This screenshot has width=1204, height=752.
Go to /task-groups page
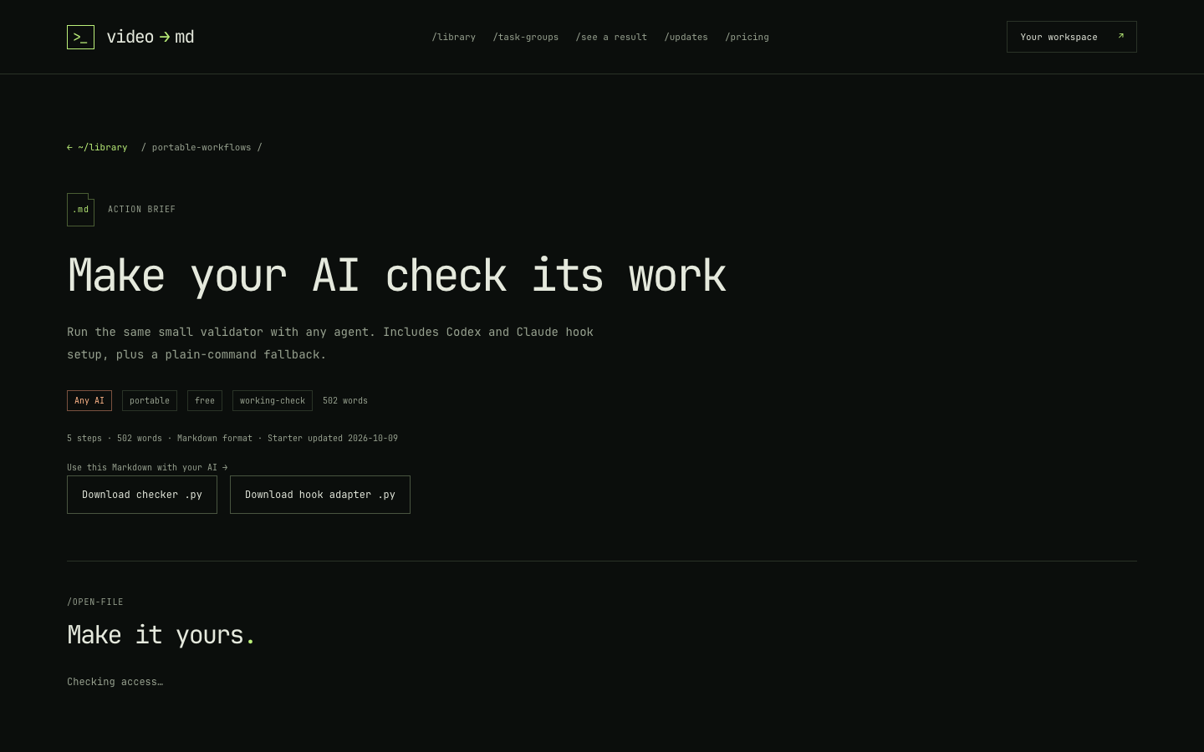[526, 37]
